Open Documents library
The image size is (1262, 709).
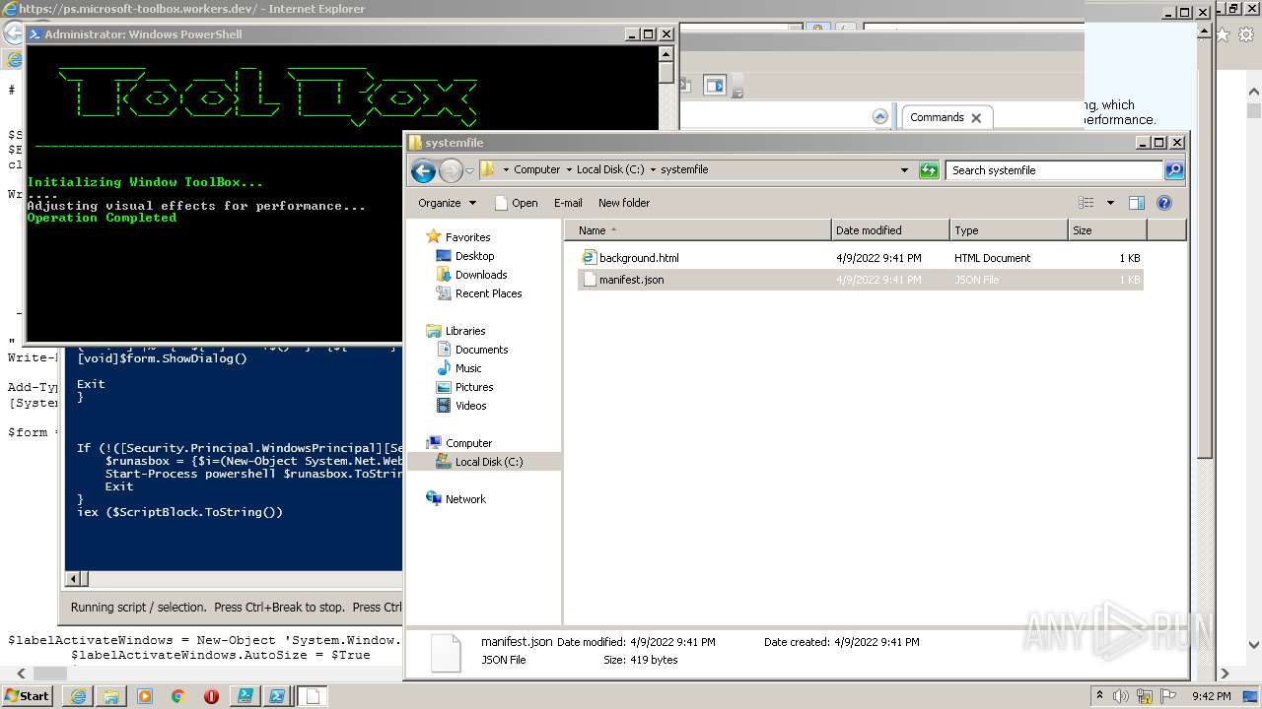pos(481,350)
